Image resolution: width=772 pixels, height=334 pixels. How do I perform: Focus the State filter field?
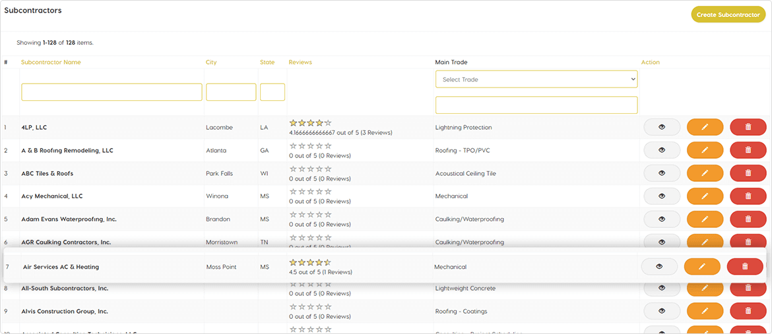pos(273,92)
